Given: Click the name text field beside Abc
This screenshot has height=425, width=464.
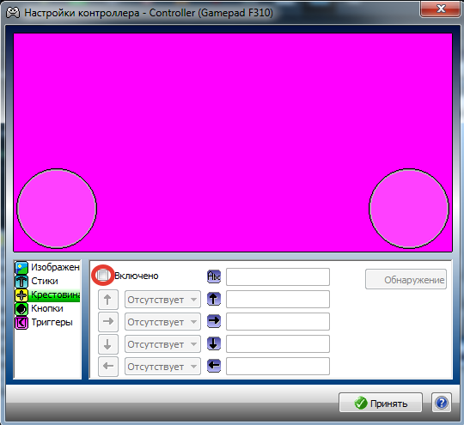Looking at the screenshot, I should pyautogui.click(x=278, y=276).
